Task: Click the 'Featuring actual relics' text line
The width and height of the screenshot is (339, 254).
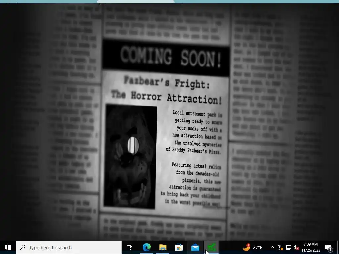Action: click(197, 166)
